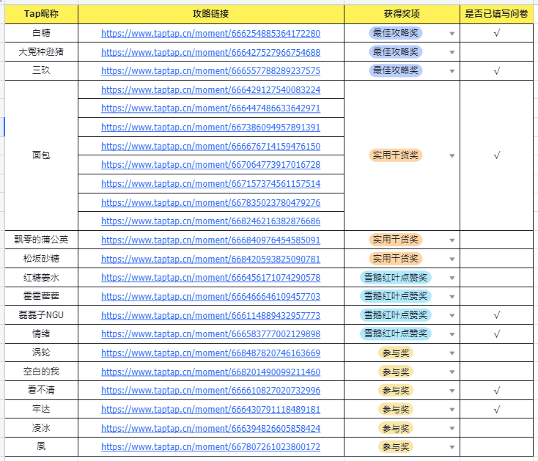Select the 雪糖红叶点赞奖 chip for 情绪
This screenshot has height=461, width=538.
[395, 333]
